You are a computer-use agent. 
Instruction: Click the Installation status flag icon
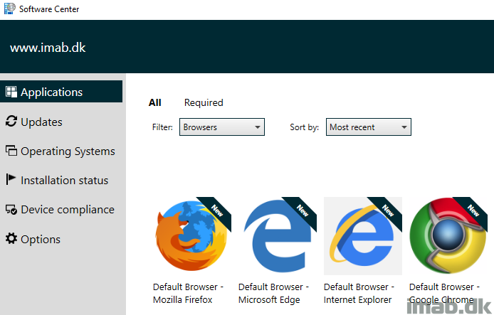pyautogui.click(x=11, y=180)
